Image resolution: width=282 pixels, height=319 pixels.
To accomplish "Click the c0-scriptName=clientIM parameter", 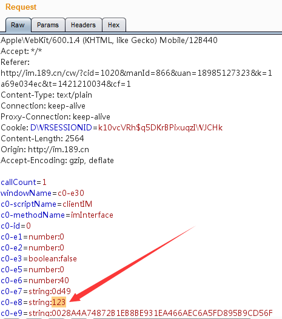I will click(x=46, y=204).
